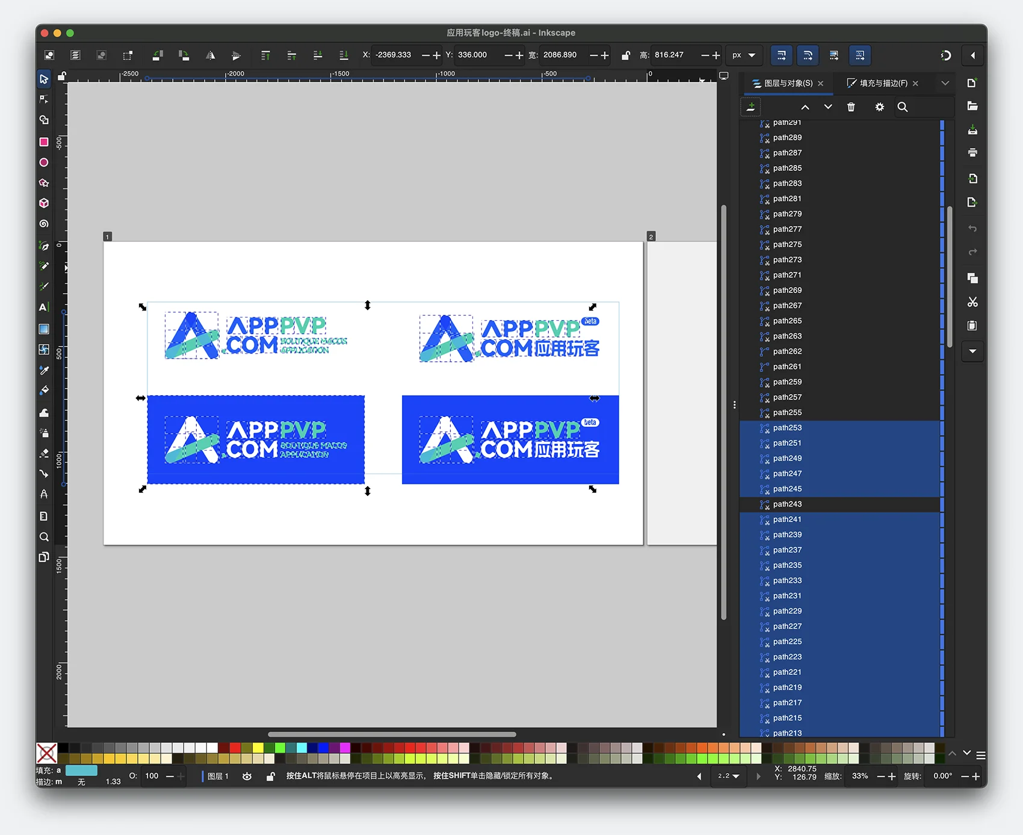Select the Paint bucket tool

tap(44, 390)
